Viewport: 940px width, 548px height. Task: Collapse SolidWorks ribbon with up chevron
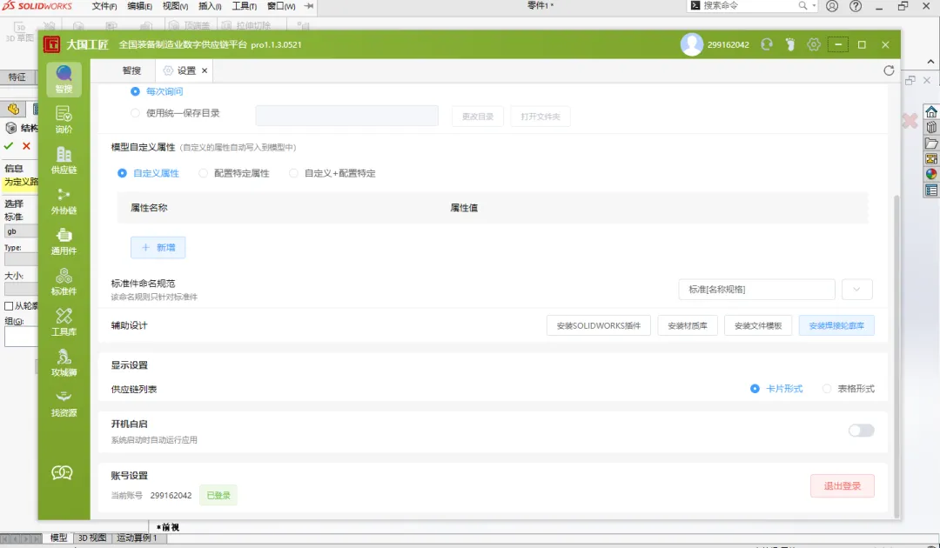(x=930, y=62)
